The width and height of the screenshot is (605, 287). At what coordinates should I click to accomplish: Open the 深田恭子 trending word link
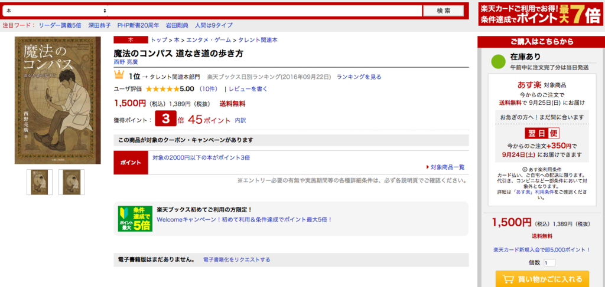click(x=99, y=25)
